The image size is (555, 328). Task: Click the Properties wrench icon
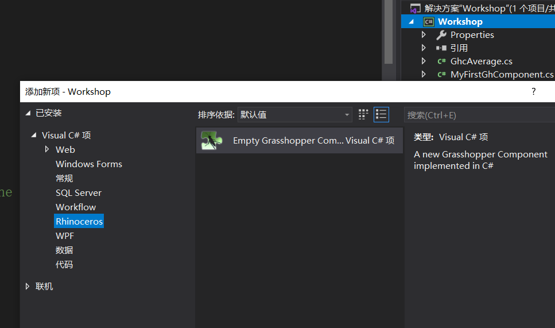pos(441,34)
